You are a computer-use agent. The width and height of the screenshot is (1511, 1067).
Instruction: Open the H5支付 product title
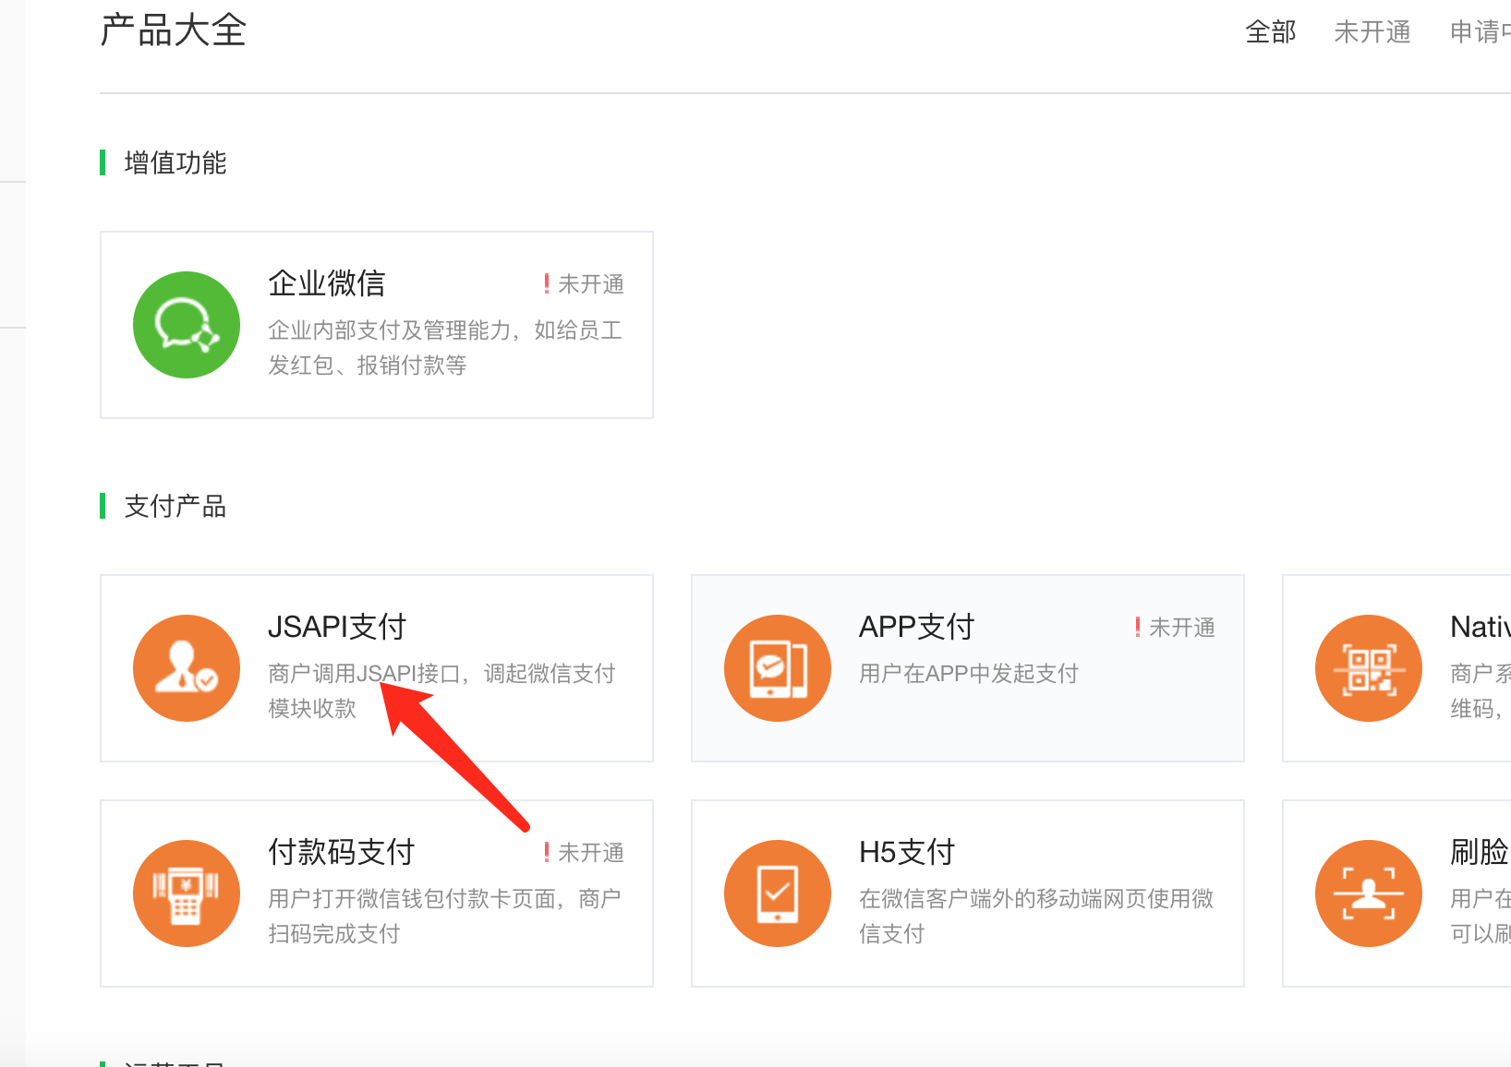point(906,852)
